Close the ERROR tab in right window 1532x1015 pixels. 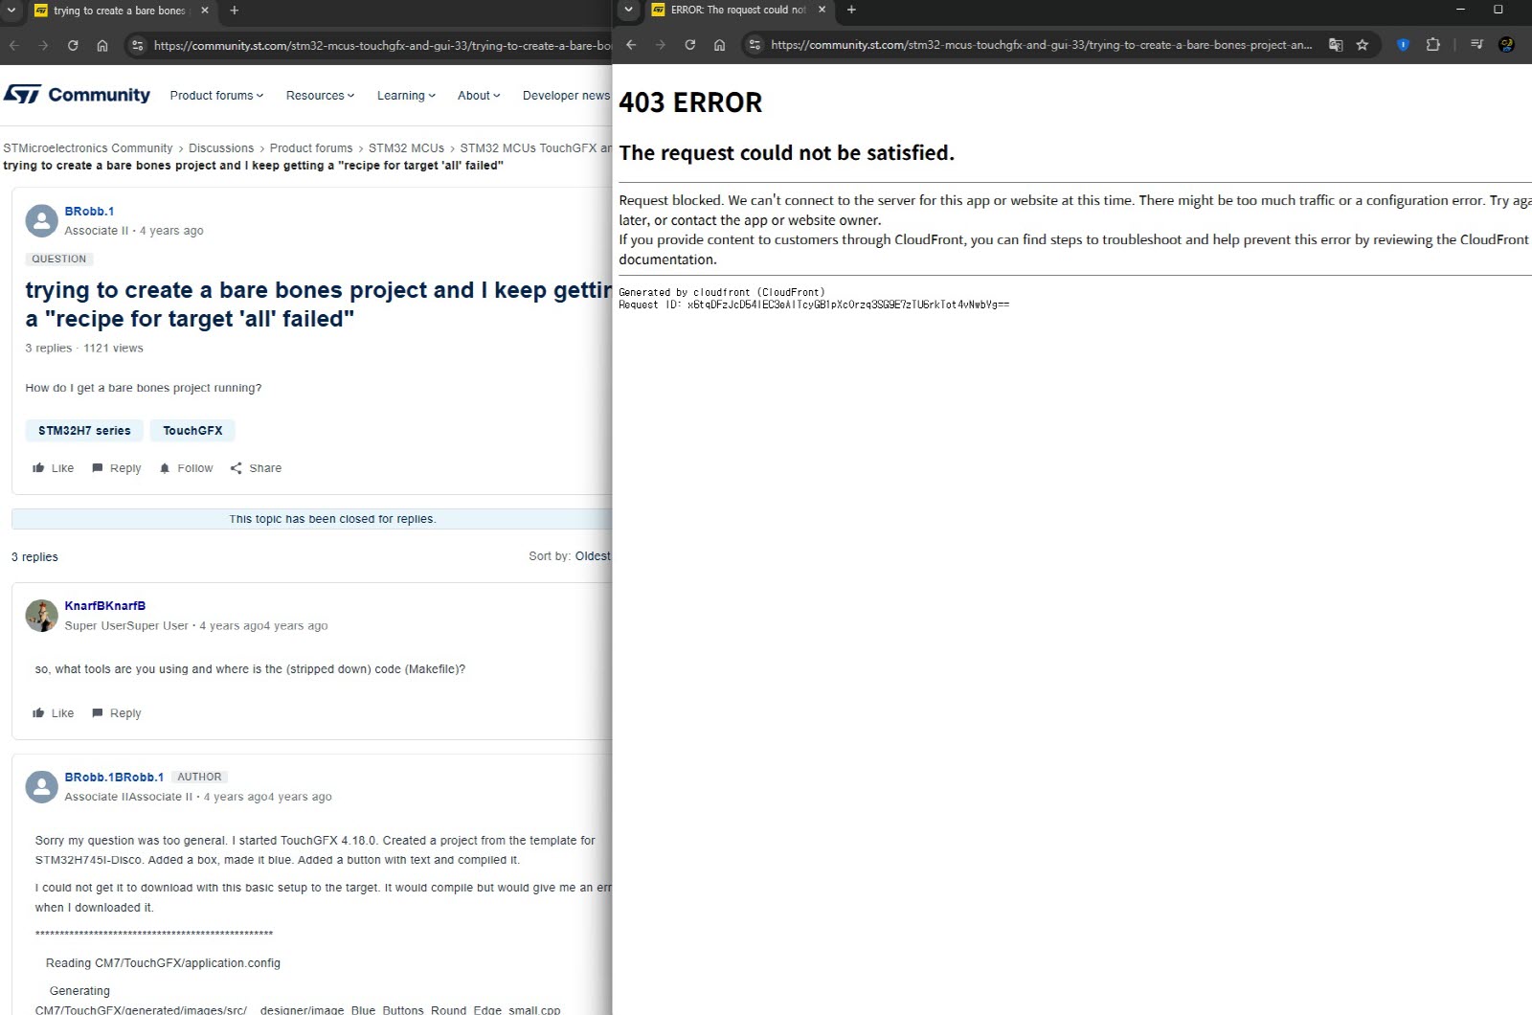(822, 11)
